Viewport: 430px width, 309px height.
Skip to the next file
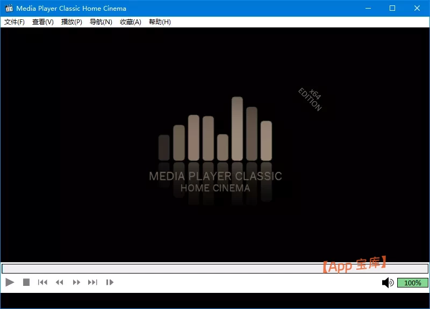click(x=93, y=282)
